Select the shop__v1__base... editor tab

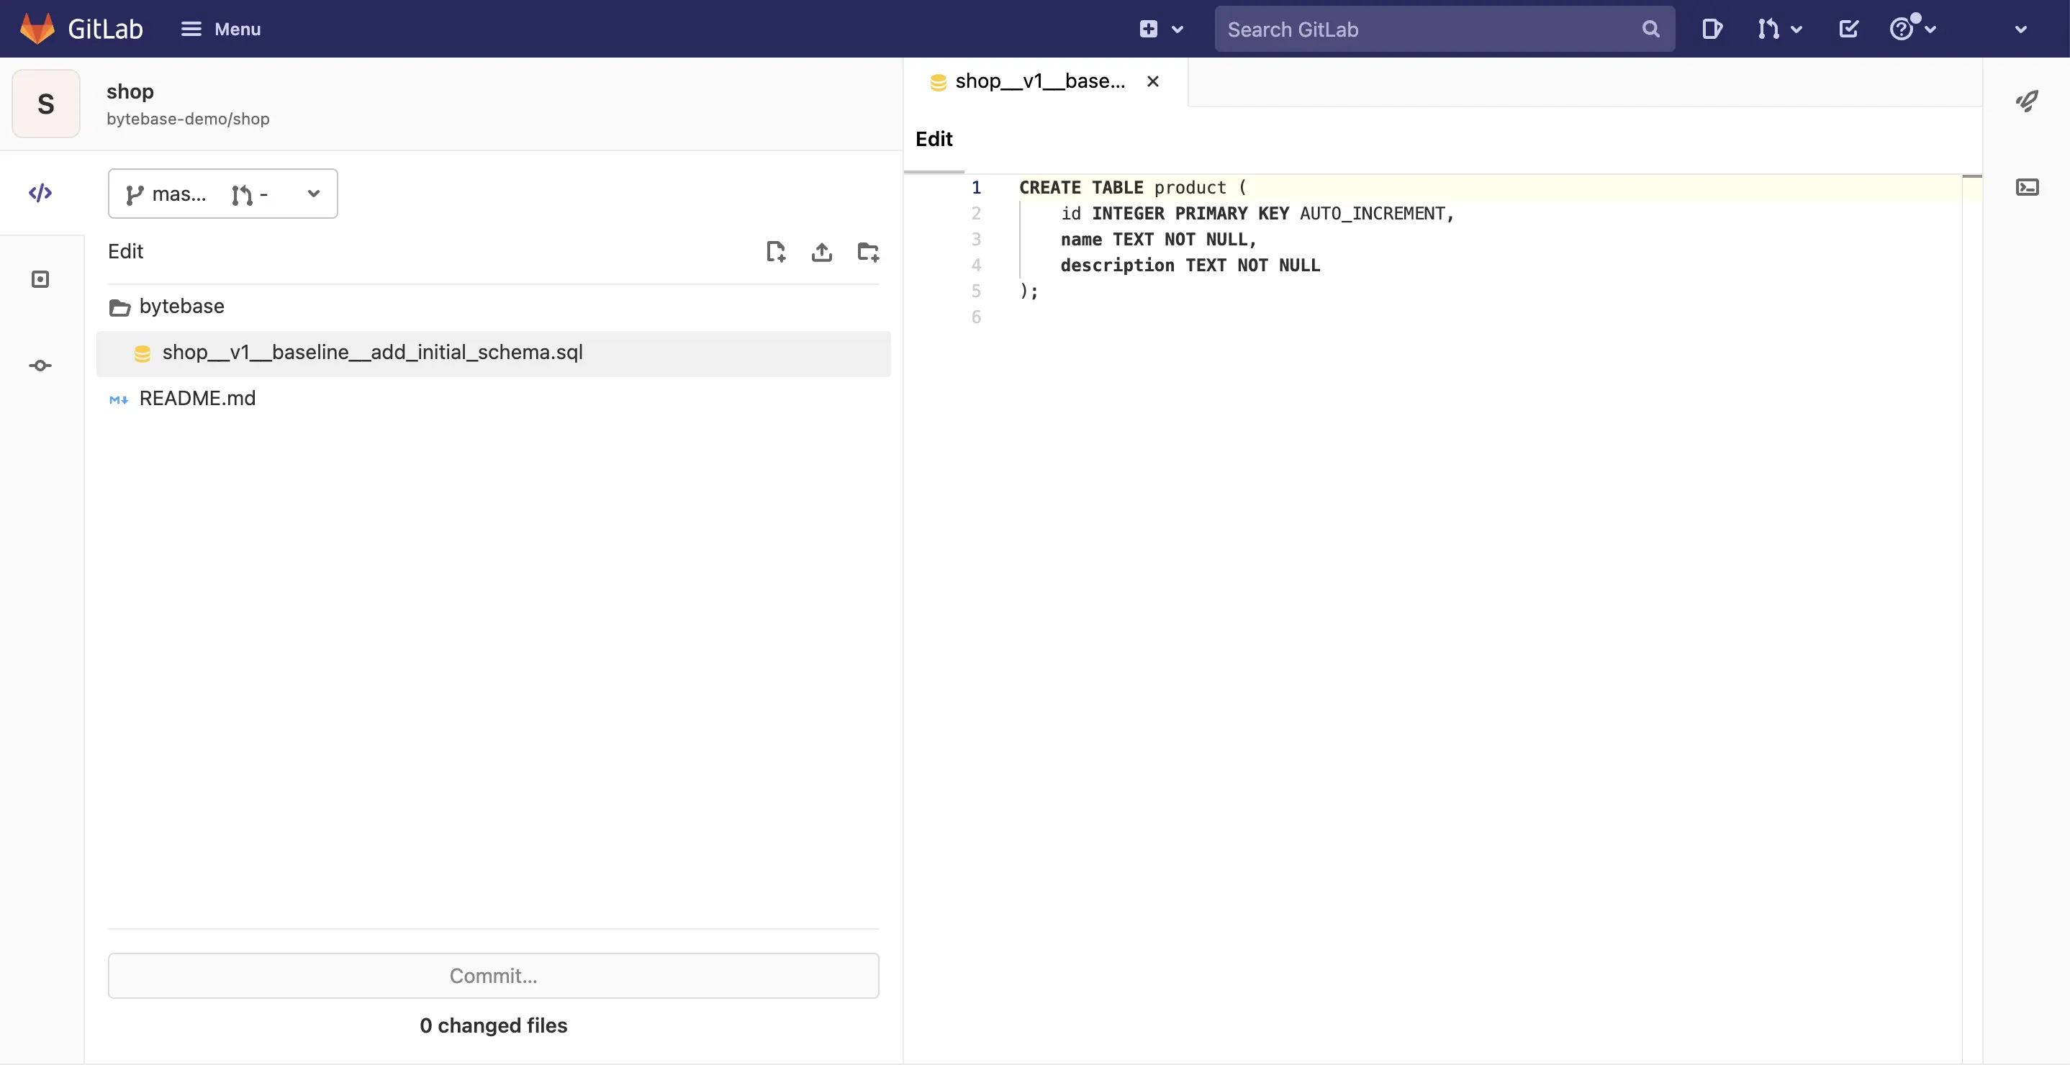(x=1040, y=81)
